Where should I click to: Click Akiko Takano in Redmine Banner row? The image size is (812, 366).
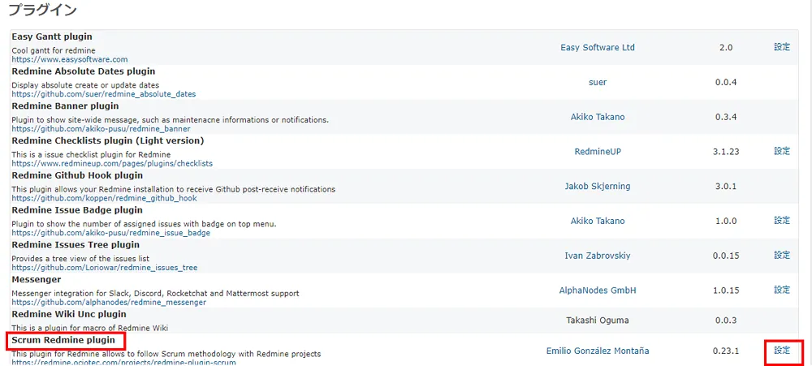(x=598, y=117)
